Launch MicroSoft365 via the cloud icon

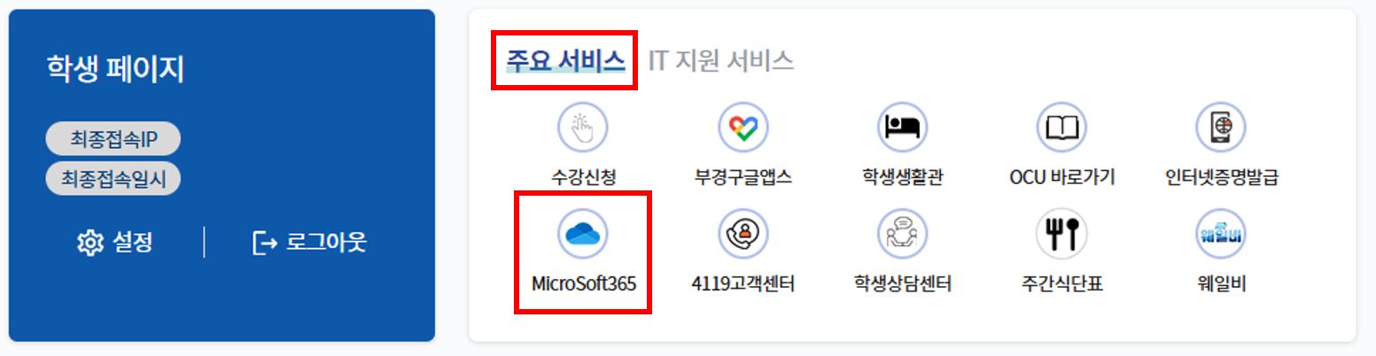[582, 235]
